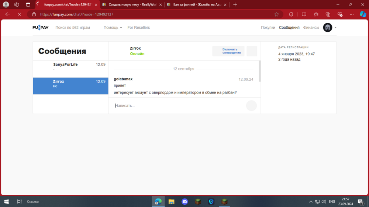Open the notification center icon
This screenshot has height=207, width=369.
(361, 201)
